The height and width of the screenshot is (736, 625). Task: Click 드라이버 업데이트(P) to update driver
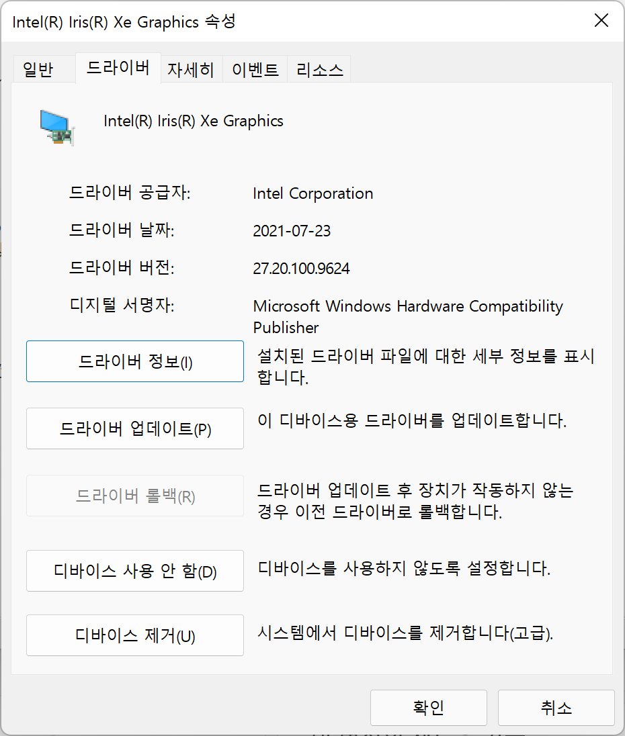coord(135,428)
